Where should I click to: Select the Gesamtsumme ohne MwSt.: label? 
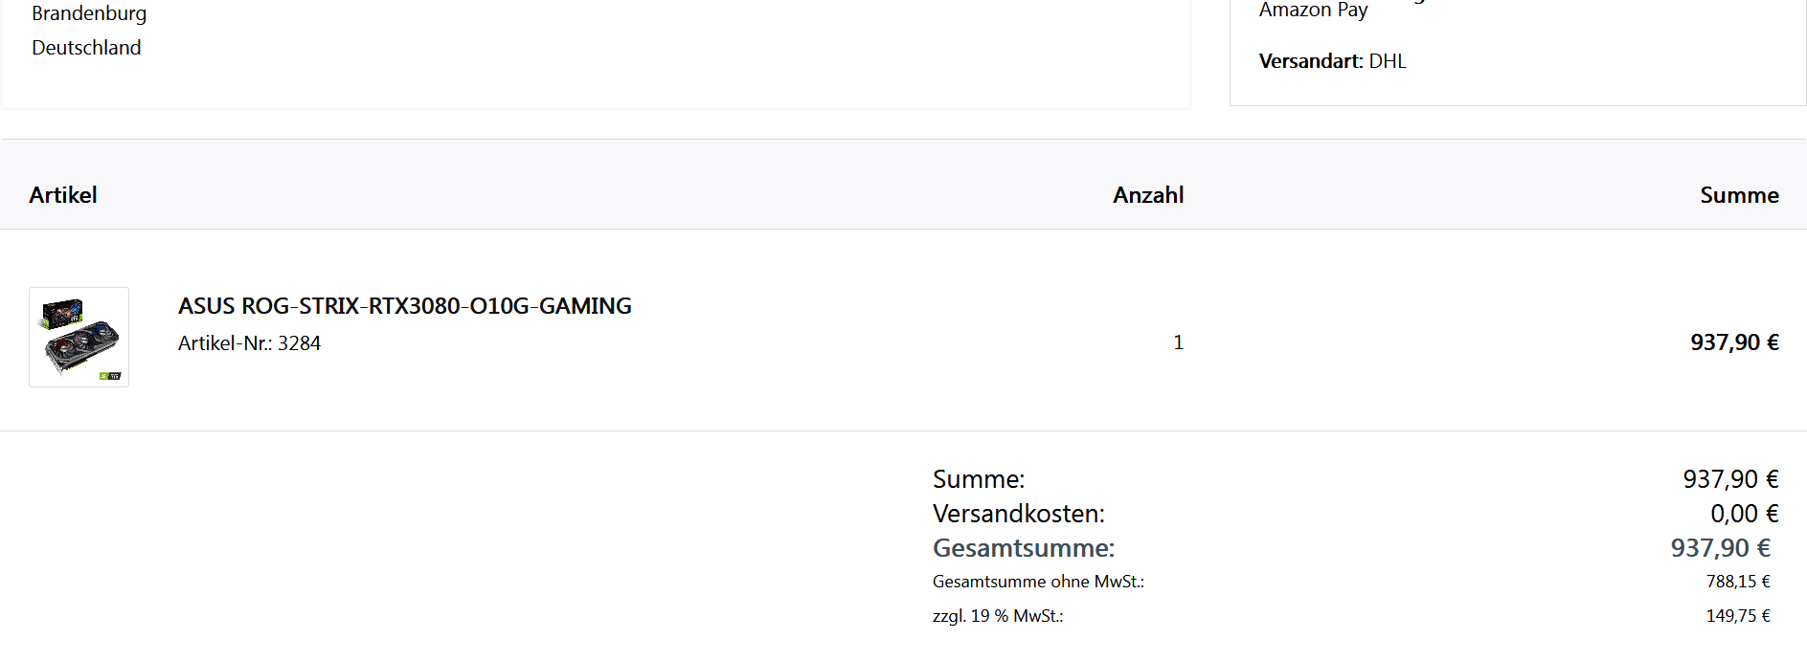1038,582
